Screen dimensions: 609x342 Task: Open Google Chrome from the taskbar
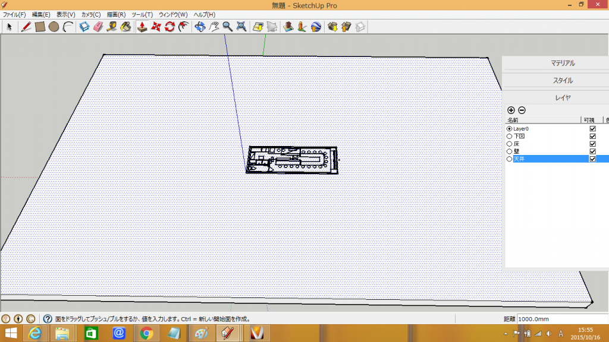point(146,333)
